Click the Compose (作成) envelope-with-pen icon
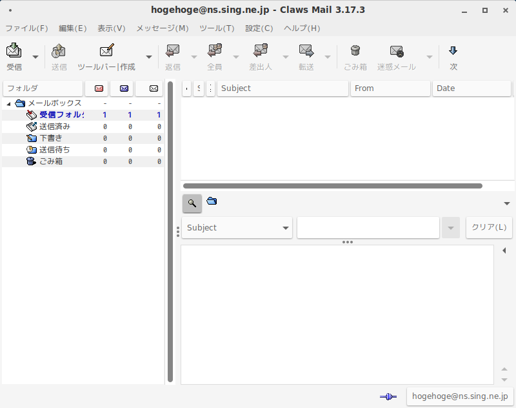Screen dimensions: 516x408 point(106,51)
